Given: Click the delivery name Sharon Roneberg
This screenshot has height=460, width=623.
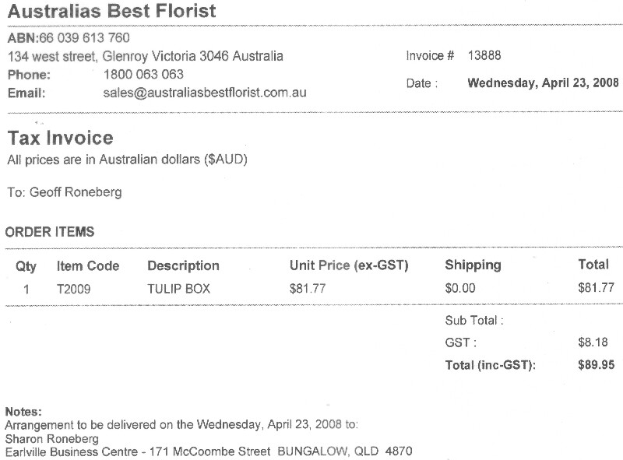Looking at the screenshot, I should tap(51, 438).
